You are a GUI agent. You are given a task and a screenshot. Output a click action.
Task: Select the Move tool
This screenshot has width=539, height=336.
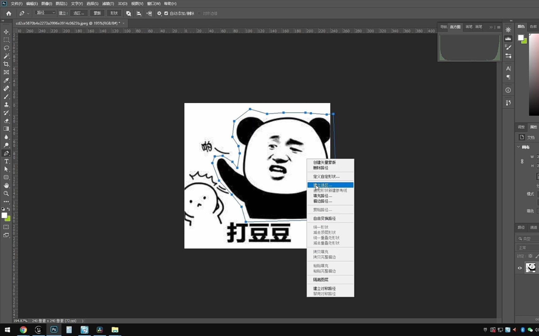tap(6, 32)
